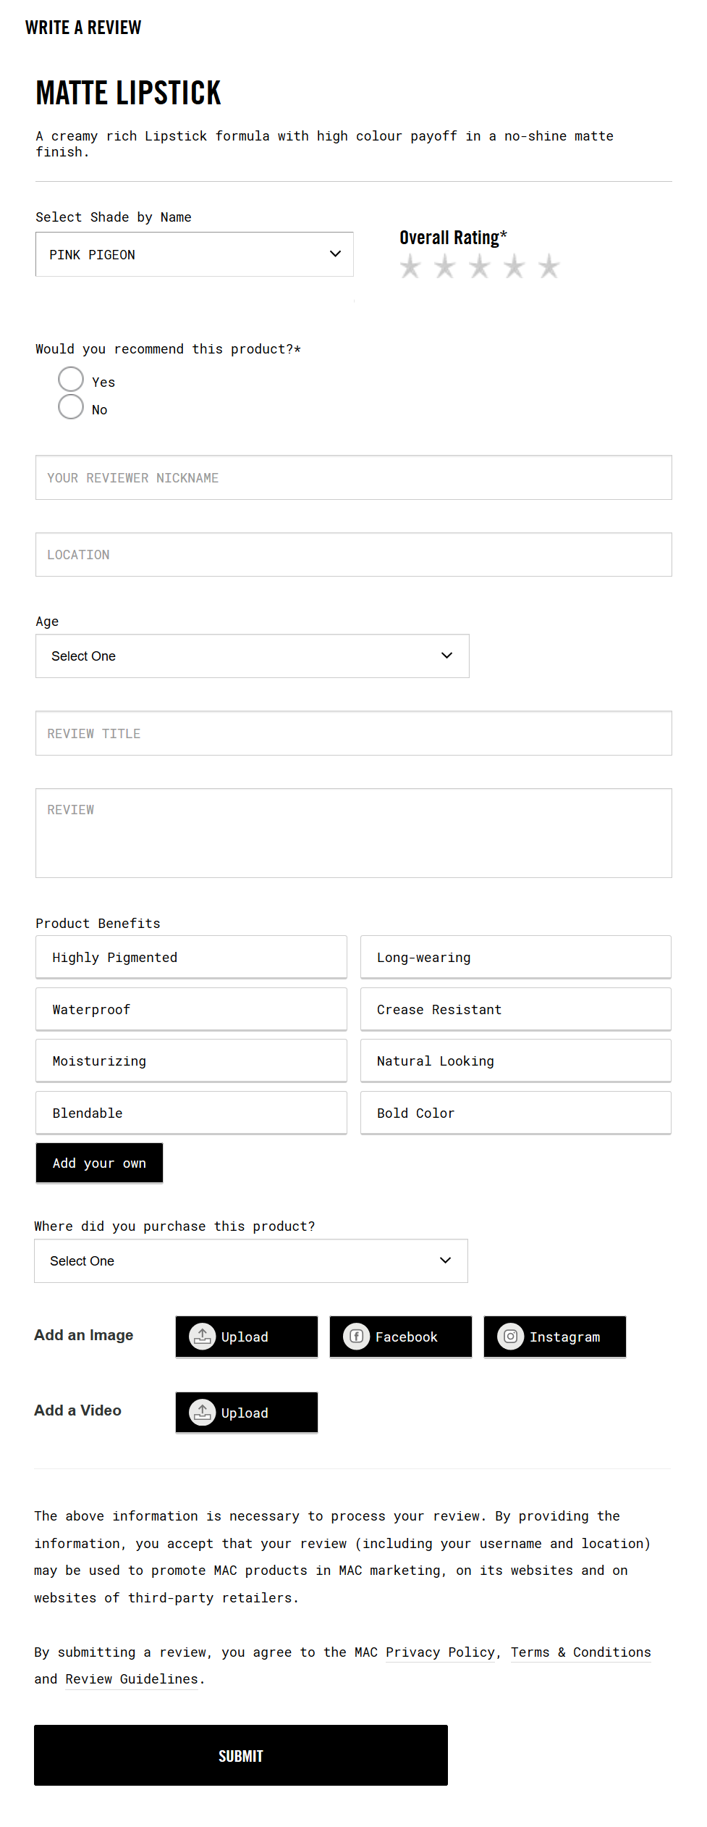Toggle the Long-wearing benefit option
The image size is (707, 1827).
(515, 957)
